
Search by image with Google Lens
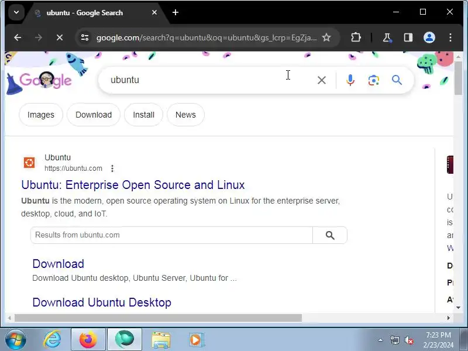374,80
